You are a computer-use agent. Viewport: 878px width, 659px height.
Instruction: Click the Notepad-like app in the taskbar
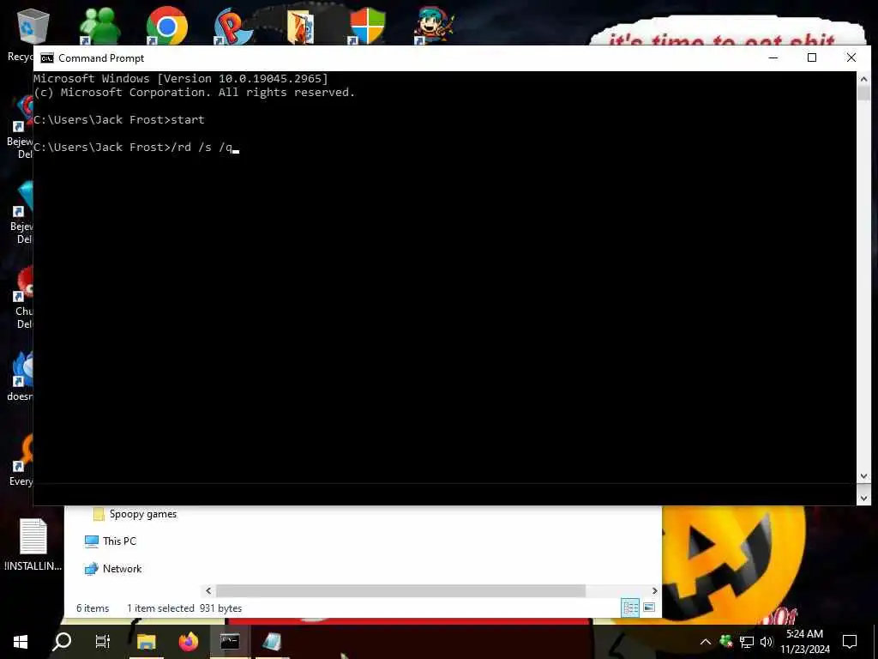point(272,642)
